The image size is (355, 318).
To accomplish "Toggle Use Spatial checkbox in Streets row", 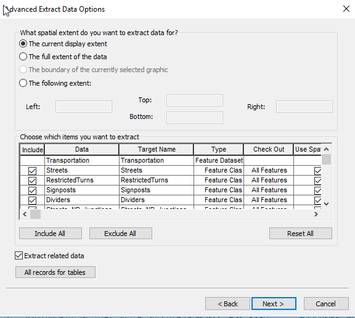I will (317, 171).
